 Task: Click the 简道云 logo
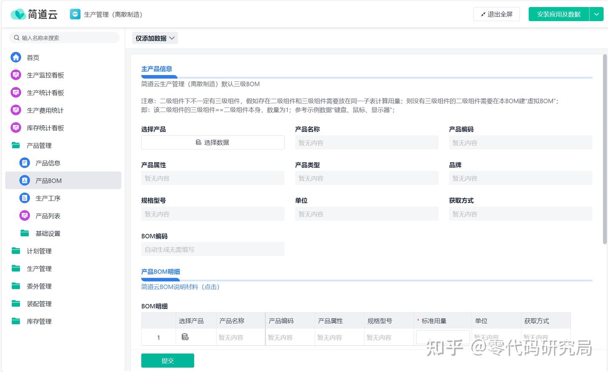(34, 14)
